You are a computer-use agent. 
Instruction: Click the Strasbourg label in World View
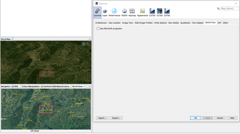[x=27, y=108]
